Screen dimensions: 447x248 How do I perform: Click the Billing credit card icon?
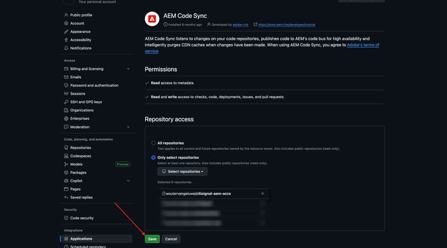click(x=66, y=69)
